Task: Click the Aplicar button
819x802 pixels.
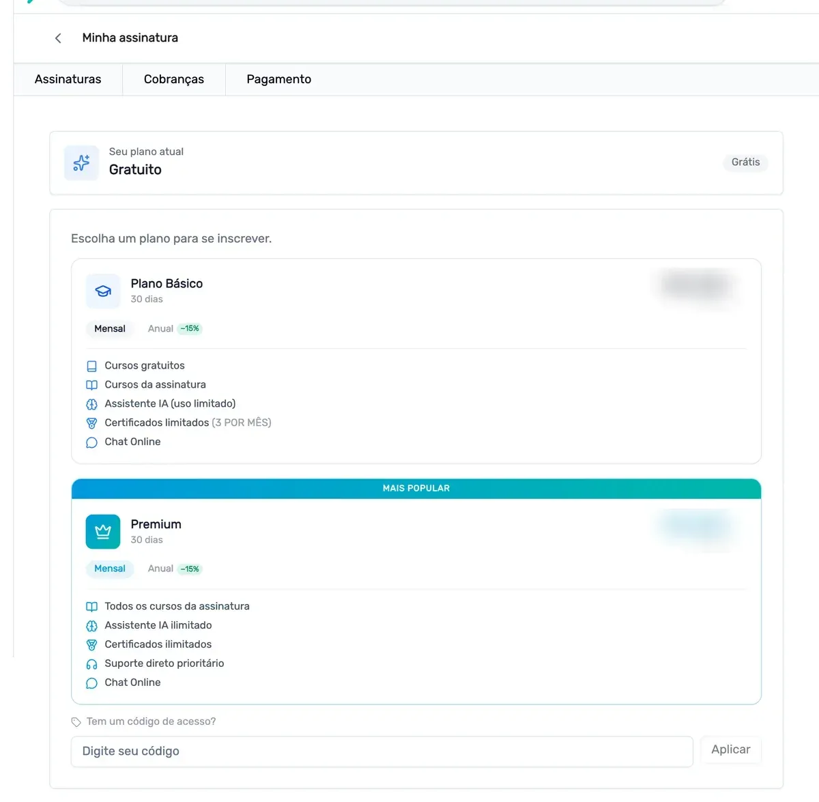Action: pos(731,749)
